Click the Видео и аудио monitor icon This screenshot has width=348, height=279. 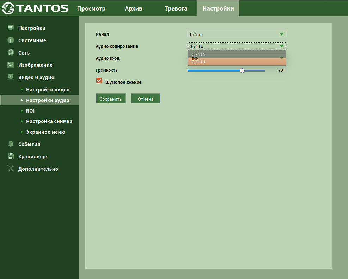point(11,77)
